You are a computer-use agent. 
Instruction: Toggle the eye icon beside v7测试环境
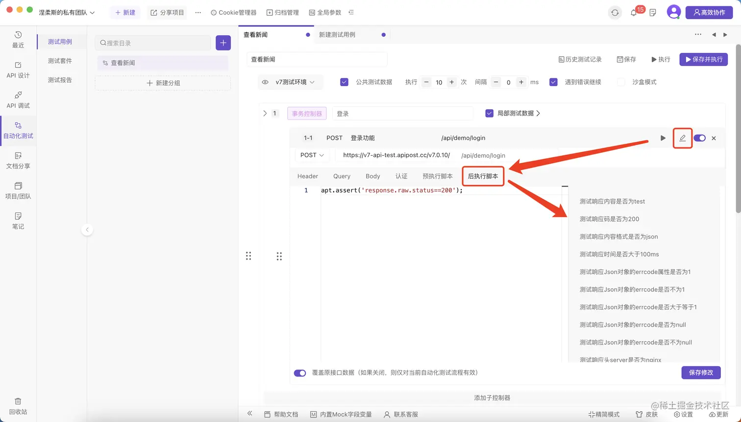(x=265, y=82)
